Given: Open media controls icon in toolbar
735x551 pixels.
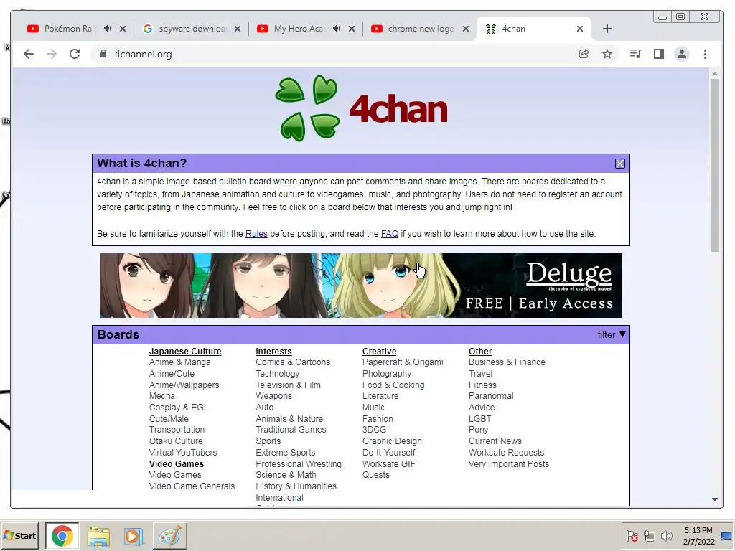Looking at the screenshot, I should coord(636,54).
